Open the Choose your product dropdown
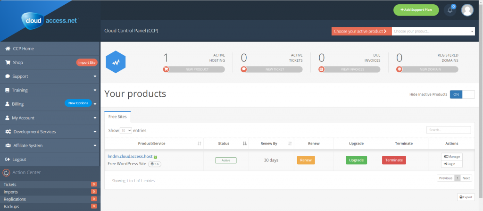The width and height of the screenshot is (483, 211). point(433,31)
